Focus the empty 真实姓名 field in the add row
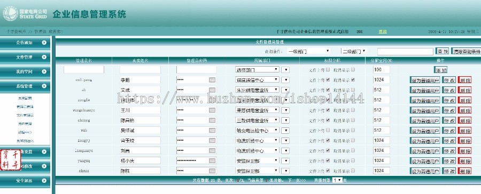This screenshot has width=481, height=194. (140, 70)
